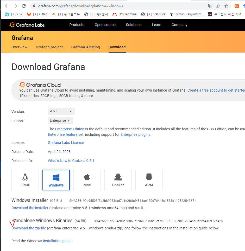Select the Docker platform tile

click(118, 180)
